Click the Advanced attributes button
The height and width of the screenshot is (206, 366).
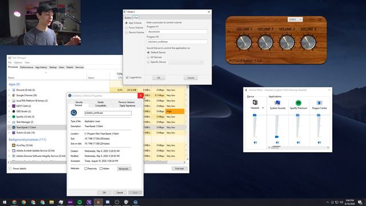tap(124, 169)
